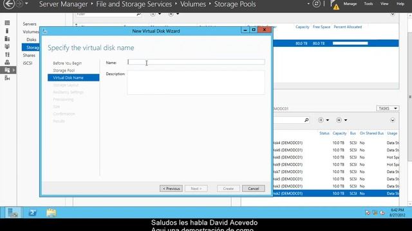Viewport: 412px width, 231px height.
Task: Select the Virtual Disk Name wizard step
Action: click(73, 78)
